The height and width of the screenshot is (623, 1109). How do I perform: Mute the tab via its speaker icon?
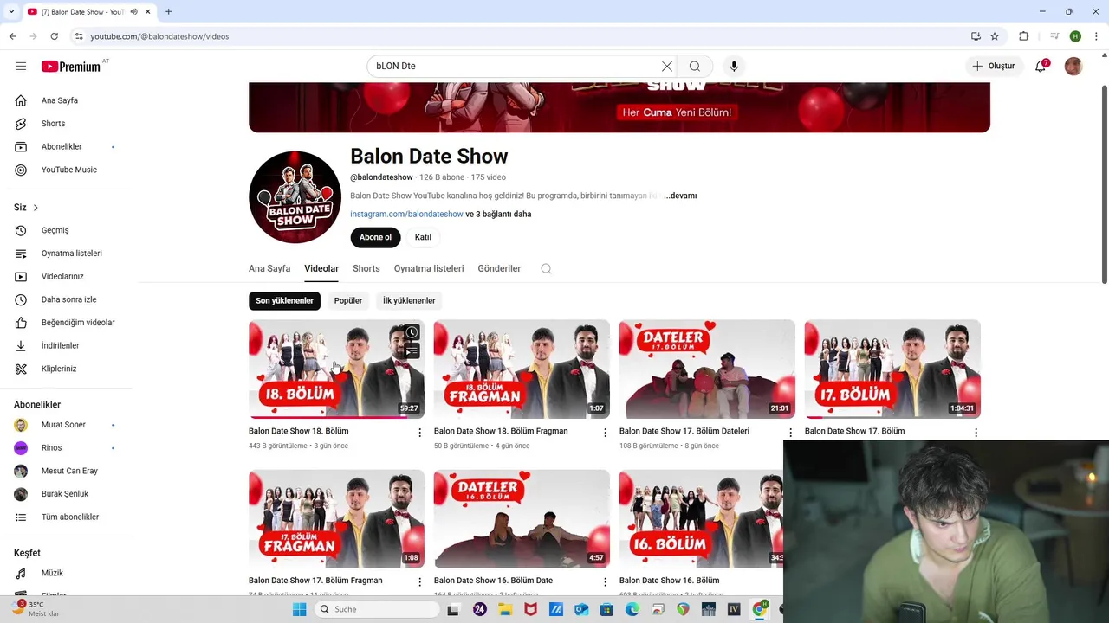[x=133, y=11]
